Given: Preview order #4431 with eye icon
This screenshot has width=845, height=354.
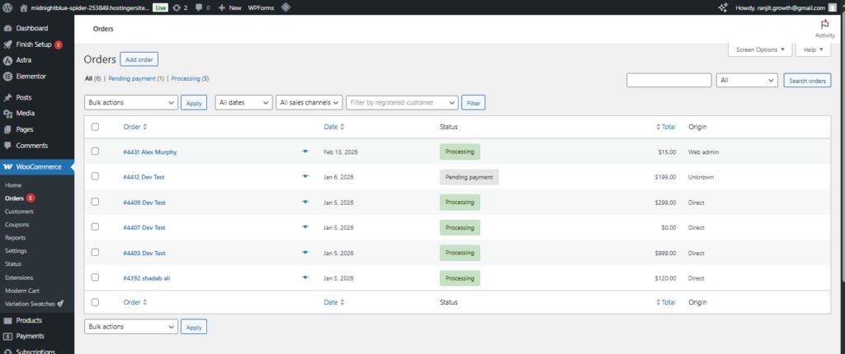Looking at the screenshot, I should pos(305,151).
